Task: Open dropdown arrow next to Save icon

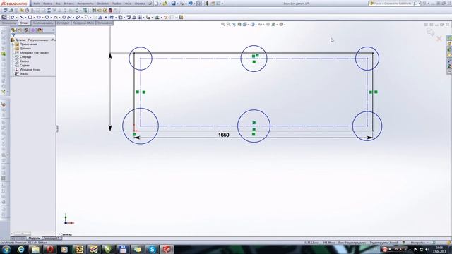Action: click(177, 4)
